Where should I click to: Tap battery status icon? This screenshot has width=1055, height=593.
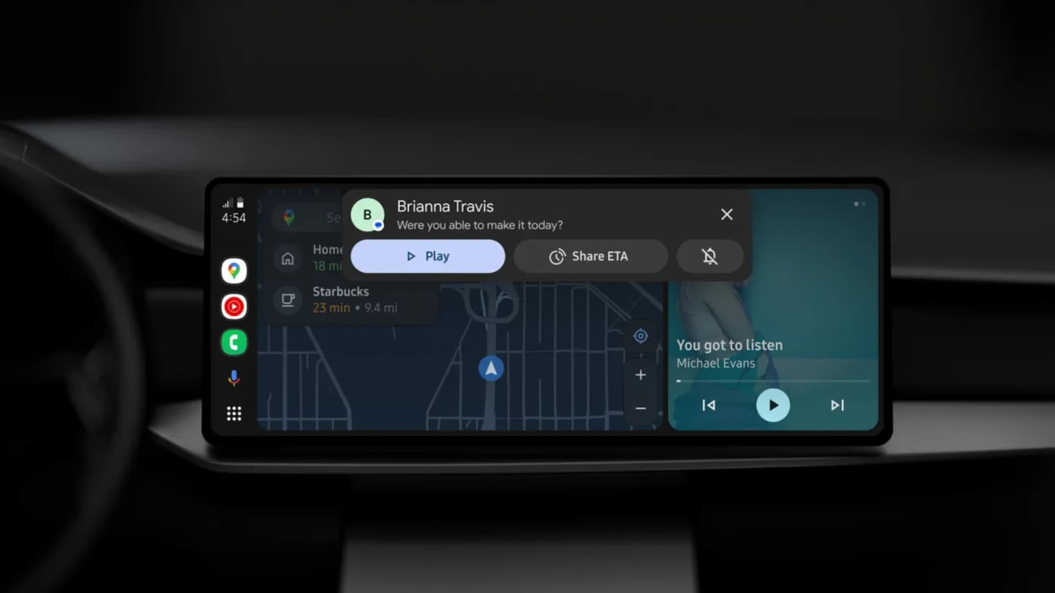[x=240, y=203]
